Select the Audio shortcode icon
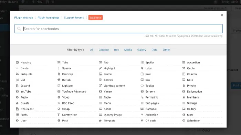The height and width of the screenshot is (135, 241). click(17, 97)
